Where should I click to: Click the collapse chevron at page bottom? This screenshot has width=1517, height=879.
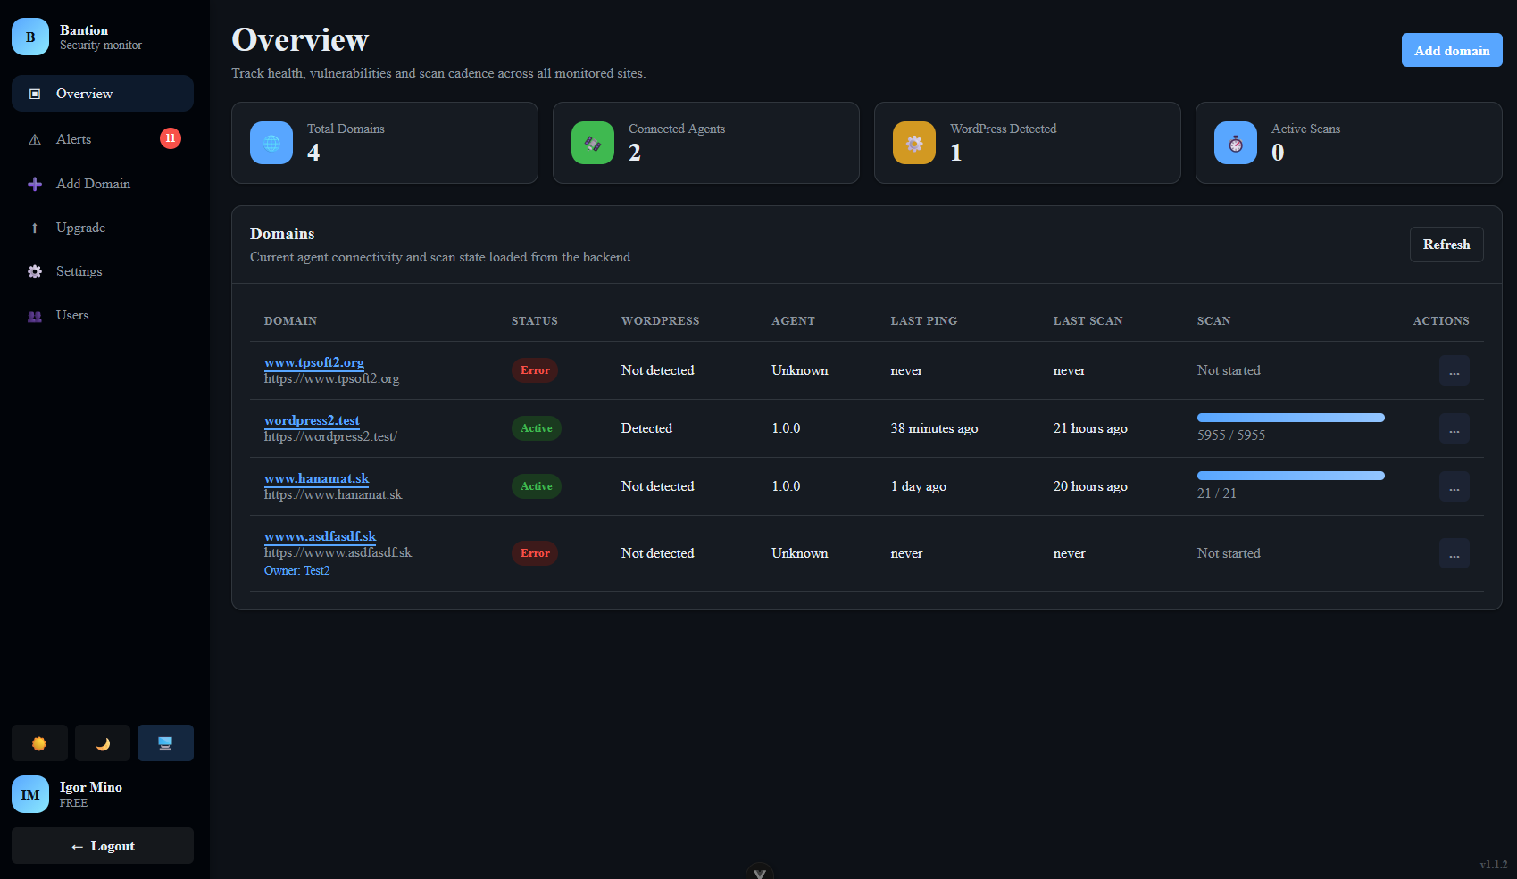pyautogui.click(x=760, y=872)
